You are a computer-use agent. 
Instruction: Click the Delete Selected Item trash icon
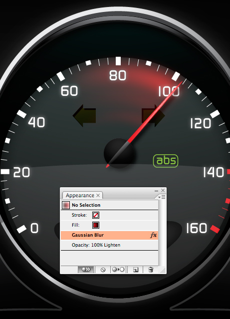151,270
